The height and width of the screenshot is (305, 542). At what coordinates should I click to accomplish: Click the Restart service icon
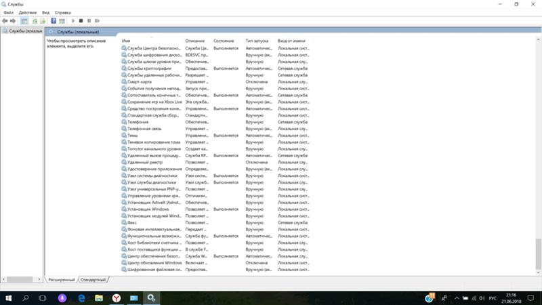pyautogui.click(x=98, y=21)
